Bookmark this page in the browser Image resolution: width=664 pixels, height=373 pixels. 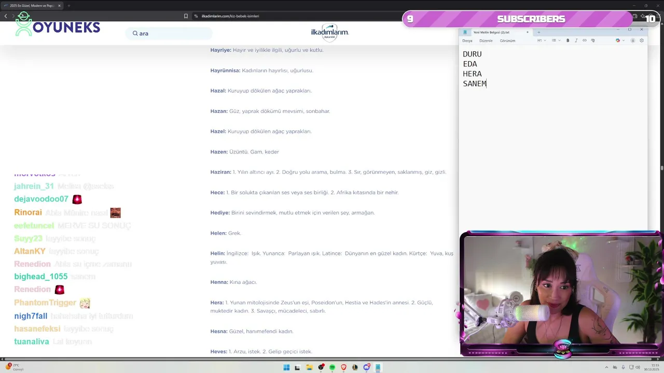click(186, 16)
